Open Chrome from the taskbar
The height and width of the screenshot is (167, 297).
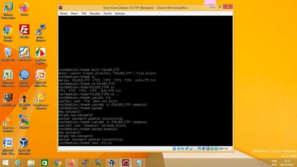pyautogui.click(x=58, y=163)
